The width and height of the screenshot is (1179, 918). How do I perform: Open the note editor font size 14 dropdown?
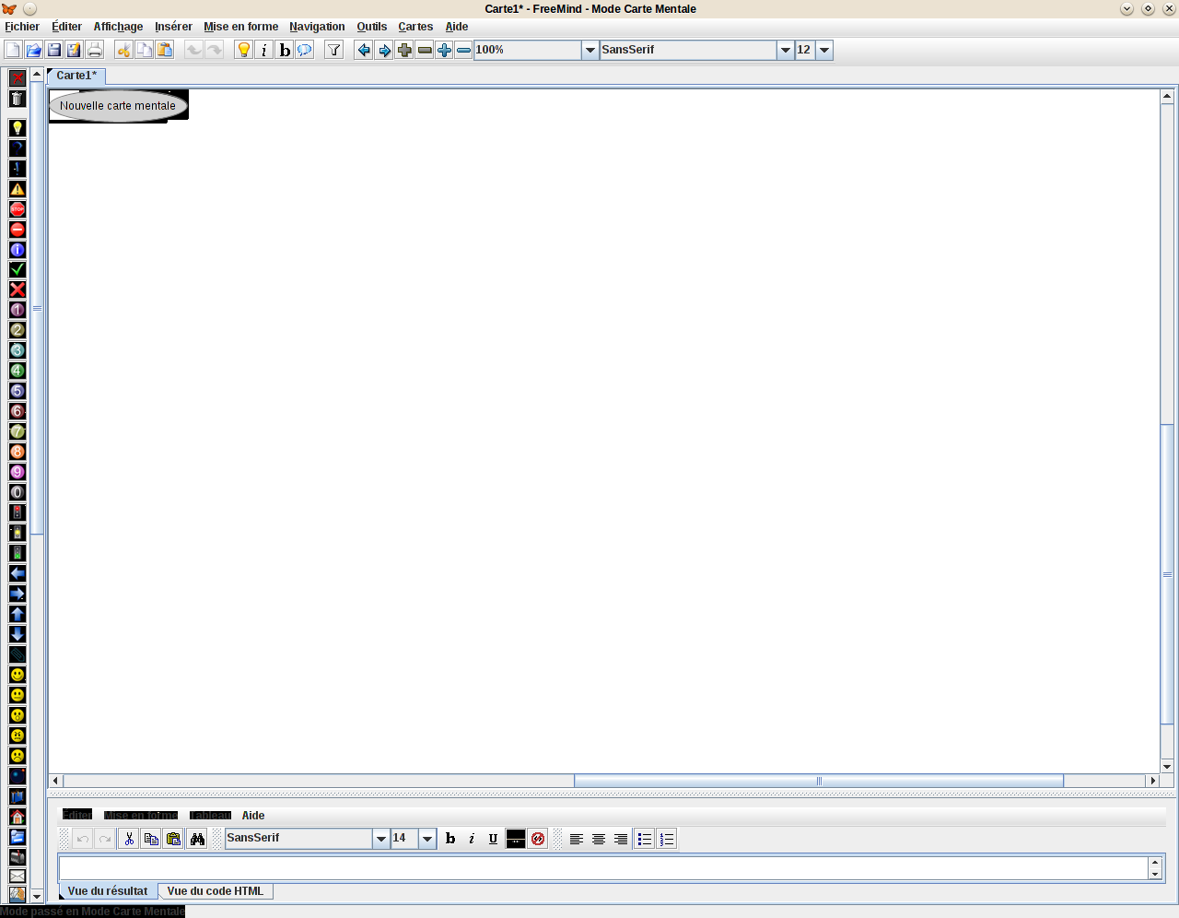(x=426, y=839)
